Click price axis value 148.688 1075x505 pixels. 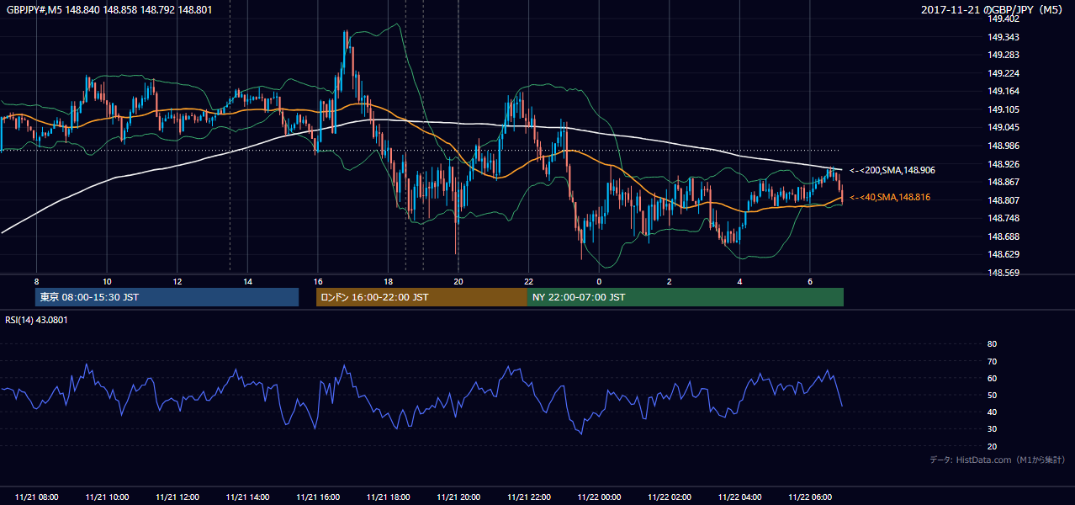pos(1003,237)
